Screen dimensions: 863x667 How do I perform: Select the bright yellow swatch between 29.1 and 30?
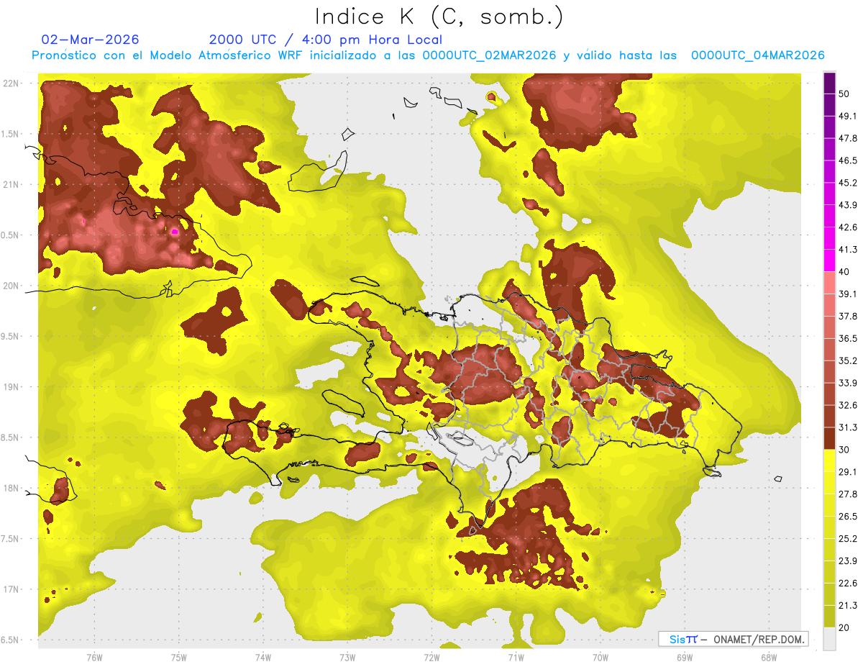click(829, 460)
